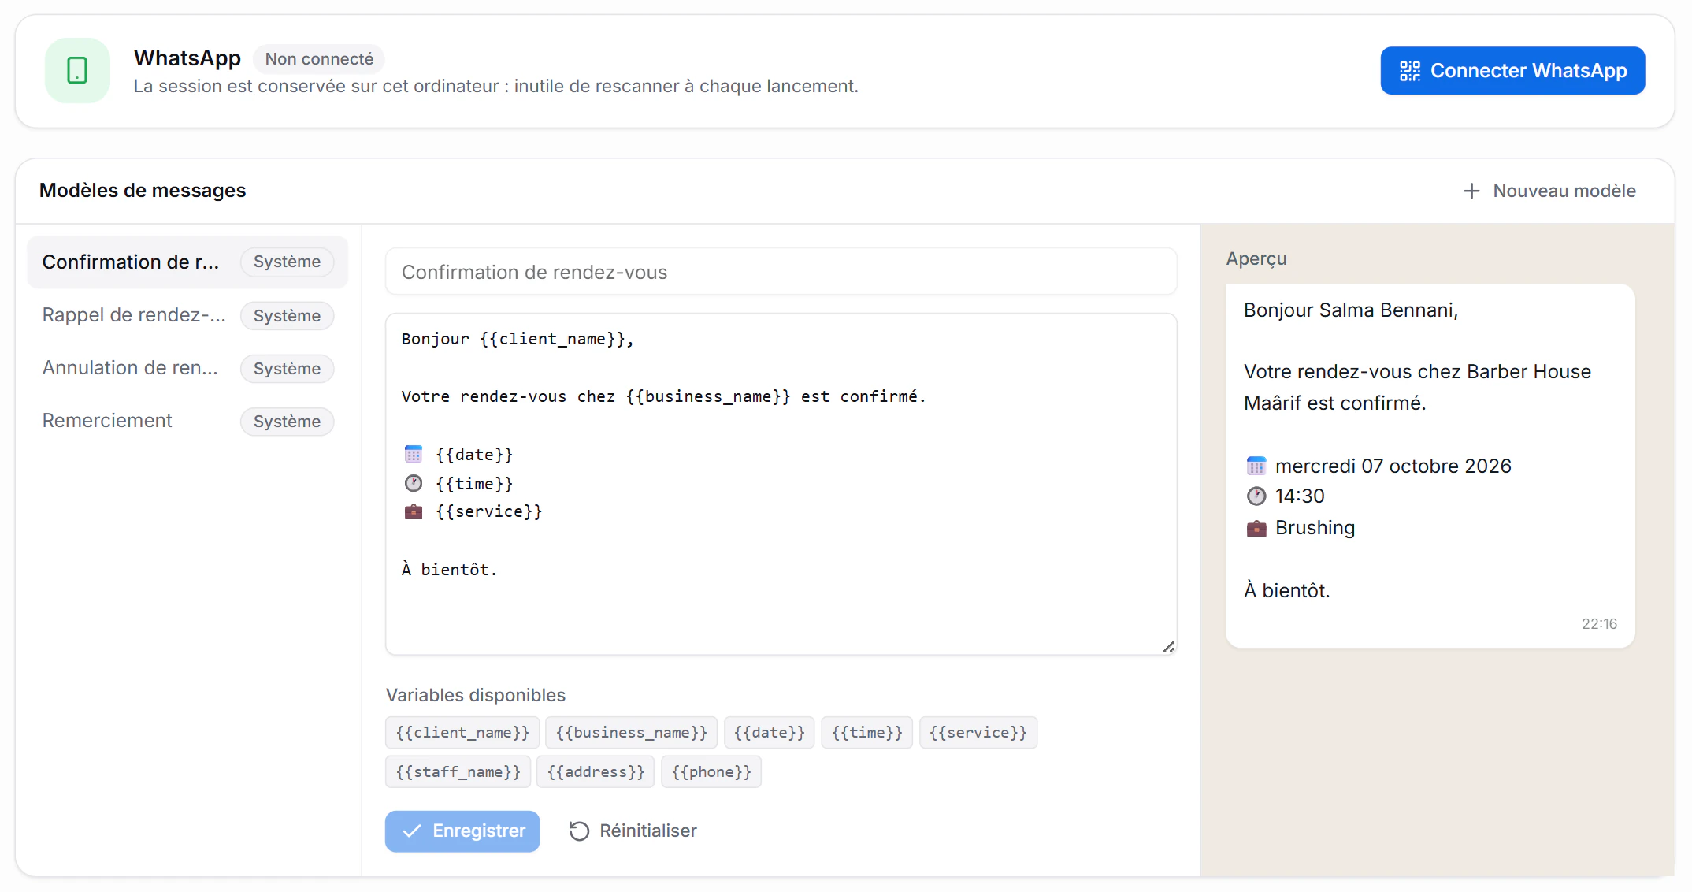Click the Modèles de messages heading
Image resolution: width=1692 pixels, height=892 pixels.
[x=143, y=191]
